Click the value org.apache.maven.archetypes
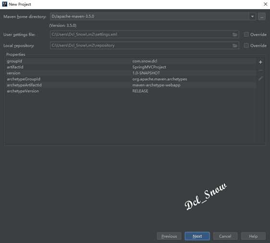 click(x=160, y=79)
